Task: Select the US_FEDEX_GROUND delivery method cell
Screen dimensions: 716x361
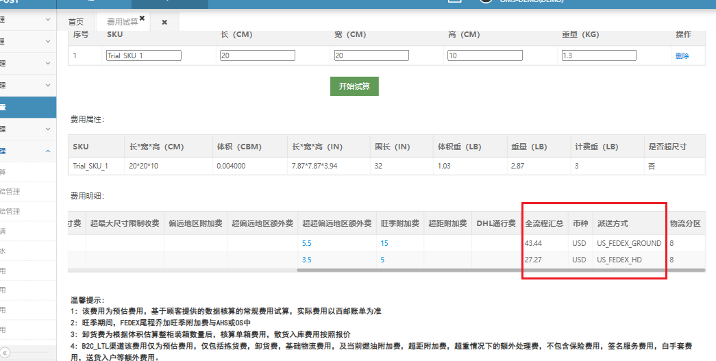Action: pyautogui.click(x=629, y=243)
